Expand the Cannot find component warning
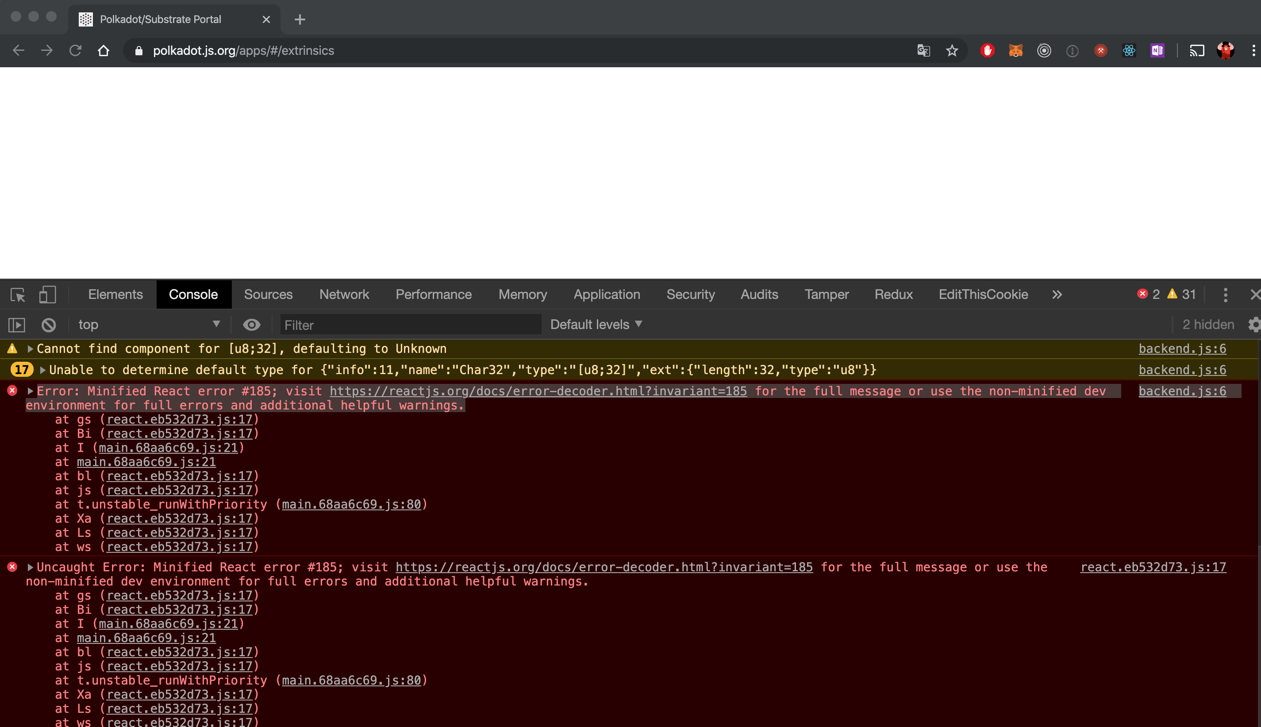Viewport: 1261px width, 727px height. 30,349
